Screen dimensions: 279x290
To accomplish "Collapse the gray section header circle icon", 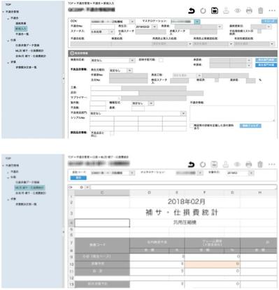I will pyautogui.click(x=72, y=53).
